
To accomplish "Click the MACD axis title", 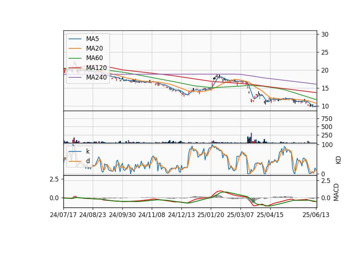I will point(336,192).
